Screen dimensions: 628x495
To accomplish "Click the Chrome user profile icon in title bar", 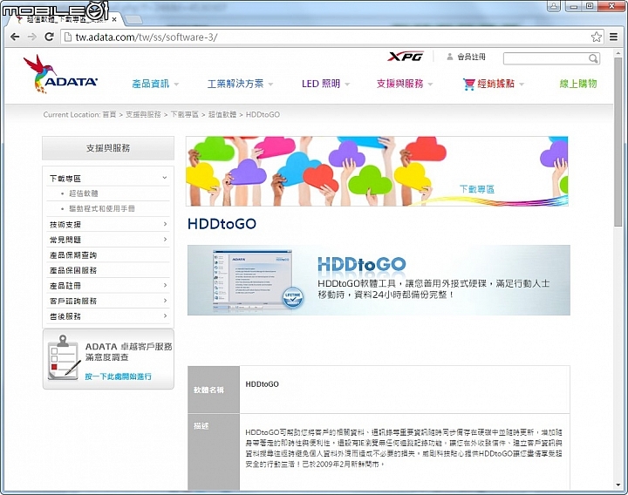I will click(554, 5).
